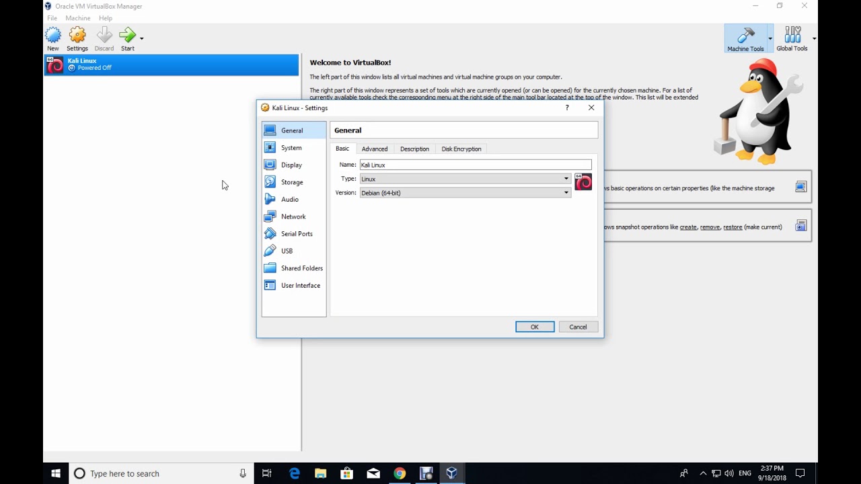
Task: Open Microsoft Store from the taskbar
Action: (x=347, y=473)
